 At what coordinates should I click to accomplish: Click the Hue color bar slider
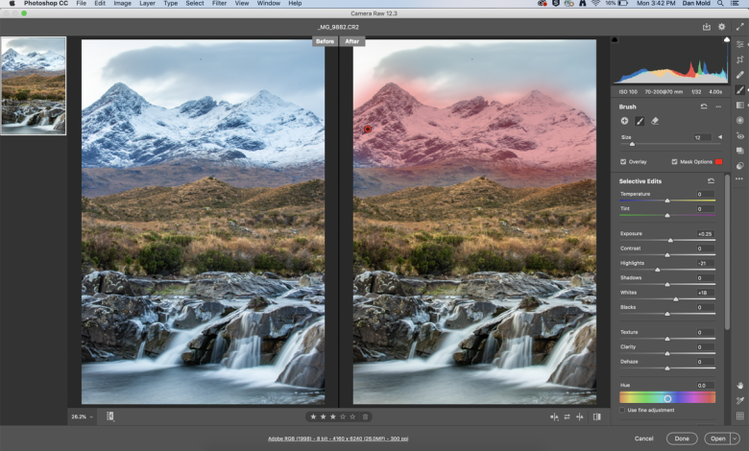tap(667, 397)
